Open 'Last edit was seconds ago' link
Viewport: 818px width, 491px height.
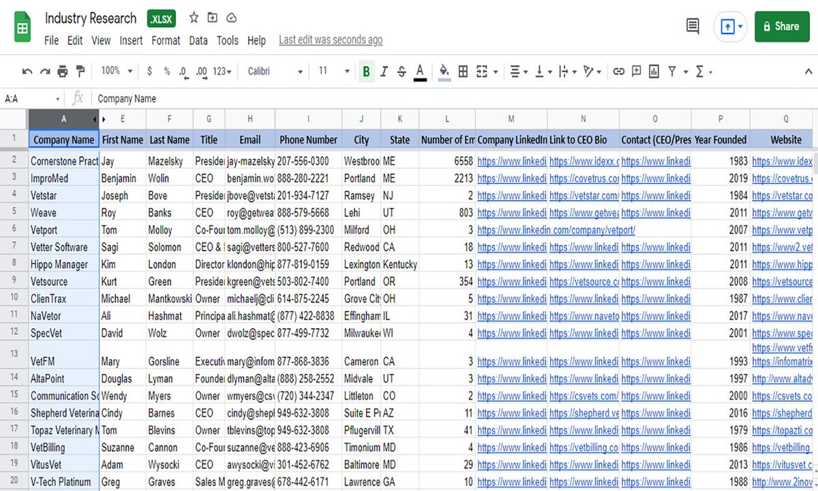tap(331, 40)
